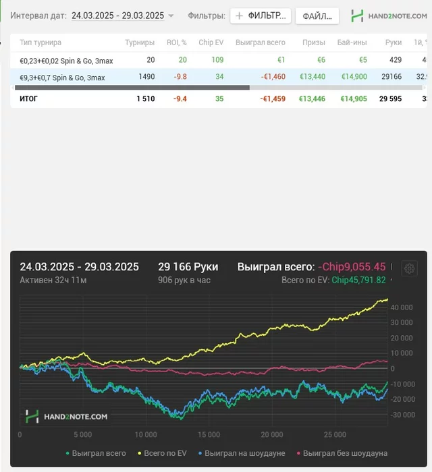Expand the date interval dropdown arrow
This screenshot has width=432, height=472.
(x=171, y=16)
